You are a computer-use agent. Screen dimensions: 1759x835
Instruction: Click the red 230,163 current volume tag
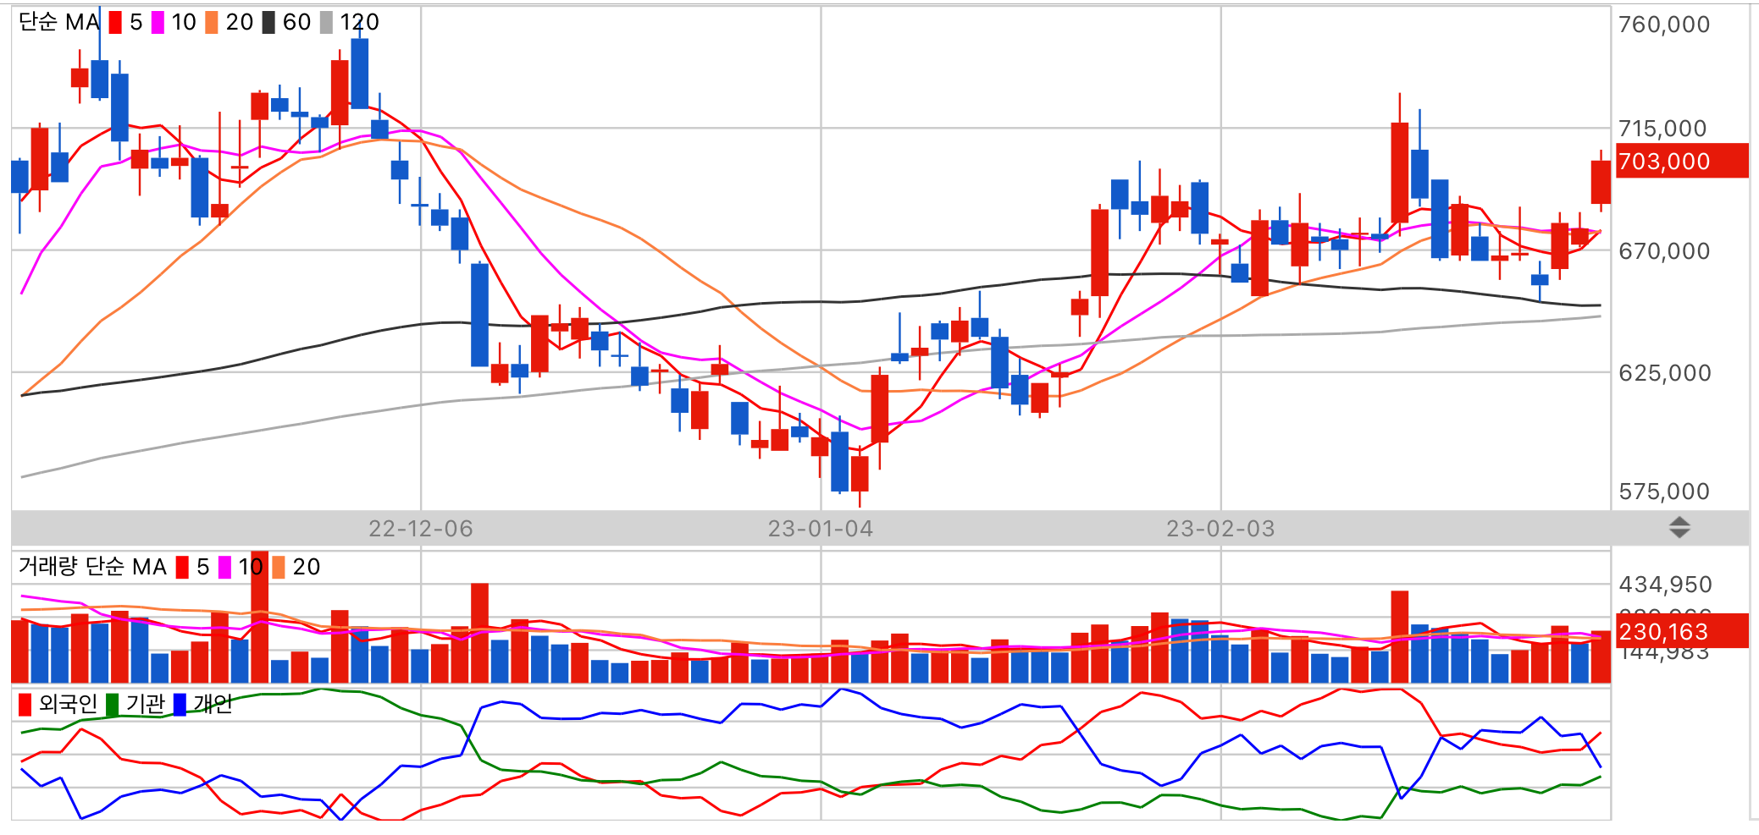pos(1681,631)
